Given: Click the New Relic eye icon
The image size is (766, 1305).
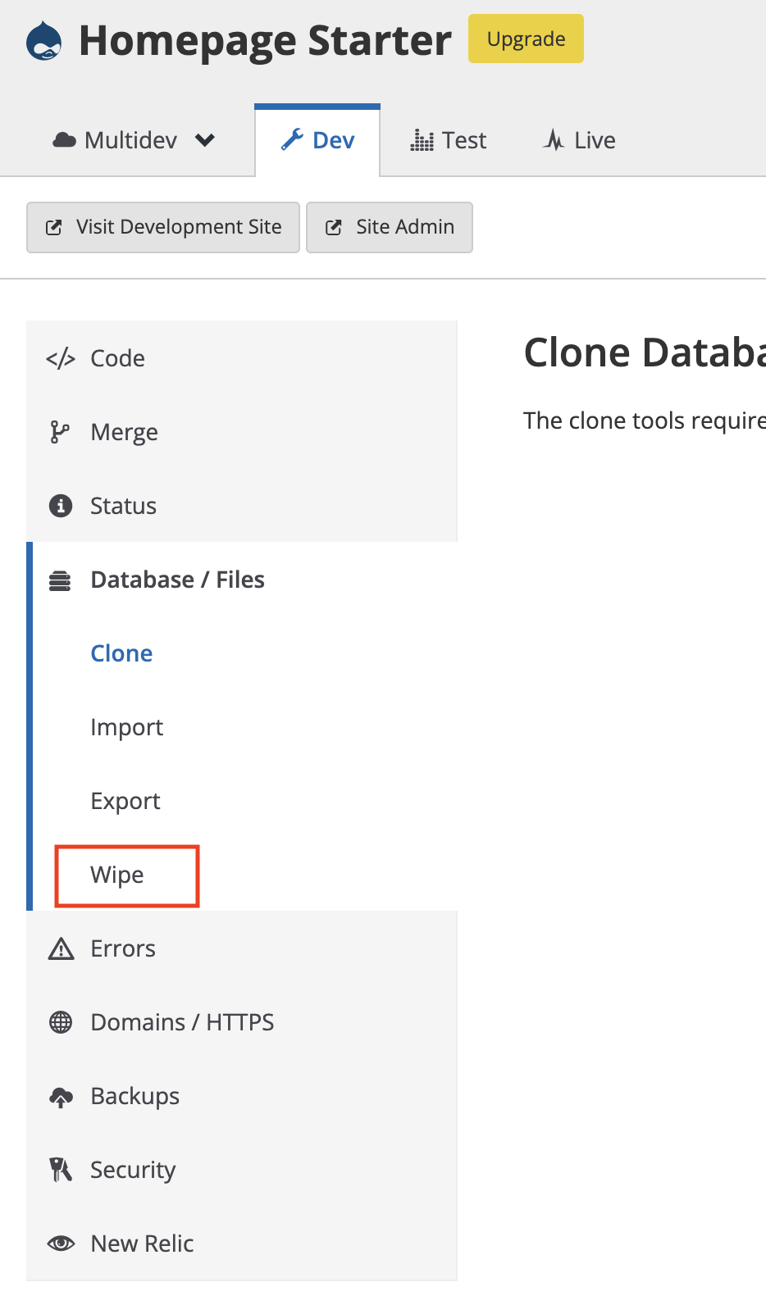Looking at the screenshot, I should click(61, 1244).
